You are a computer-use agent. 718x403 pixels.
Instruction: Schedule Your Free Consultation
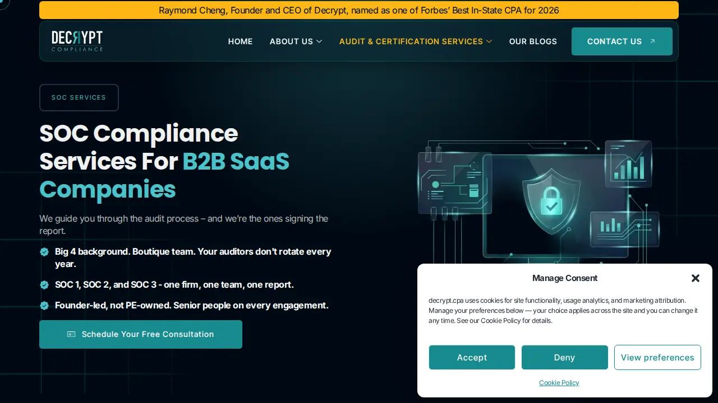[141, 334]
